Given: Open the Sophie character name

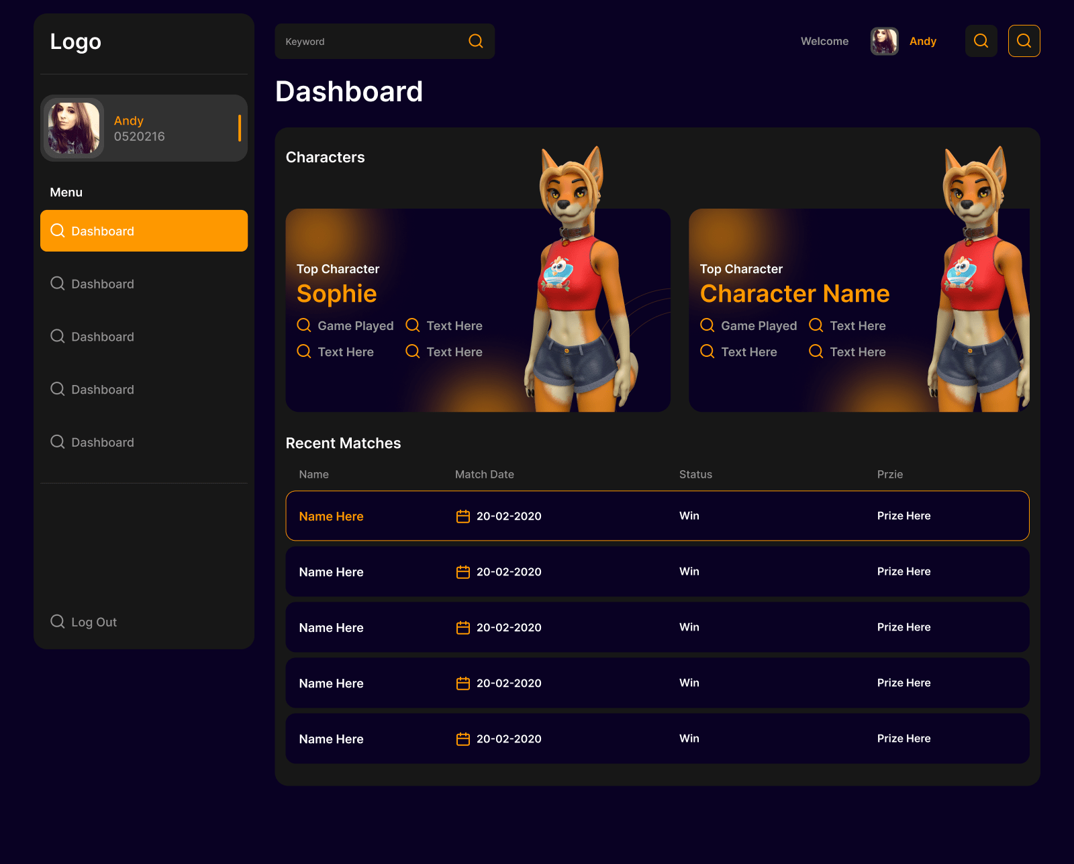Looking at the screenshot, I should tap(337, 294).
